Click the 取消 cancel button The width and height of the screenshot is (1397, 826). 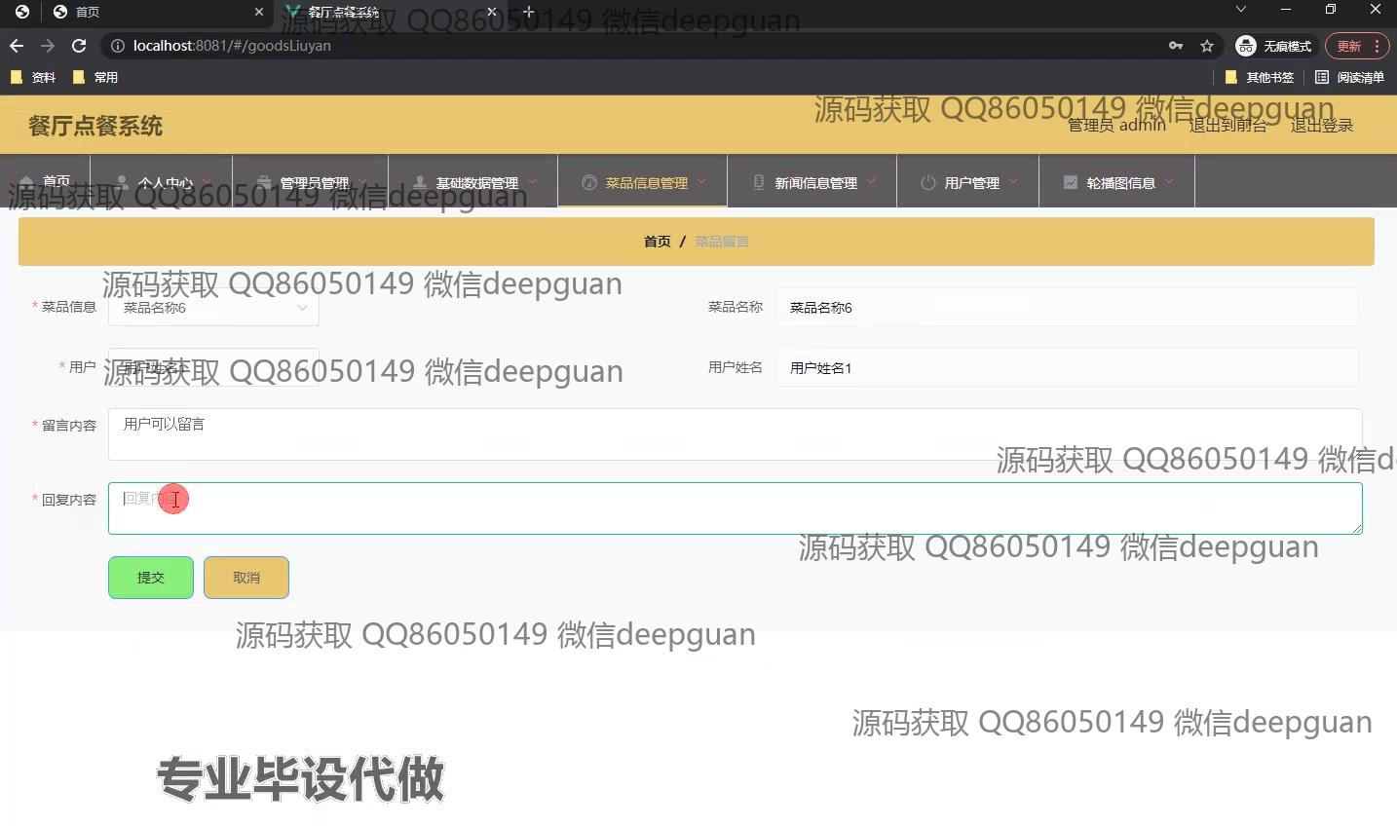tap(246, 578)
